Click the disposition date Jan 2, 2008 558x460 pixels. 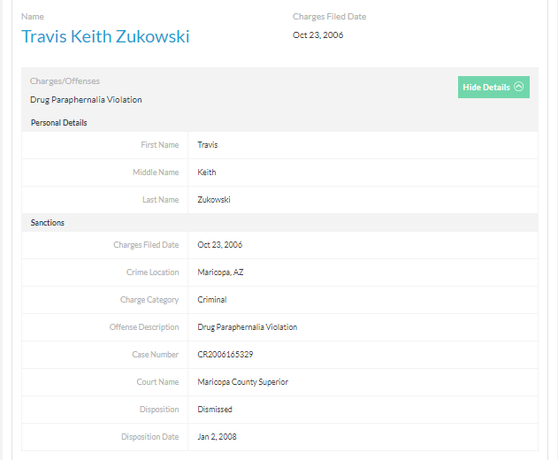pyautogui.click(x=218, y=437)
